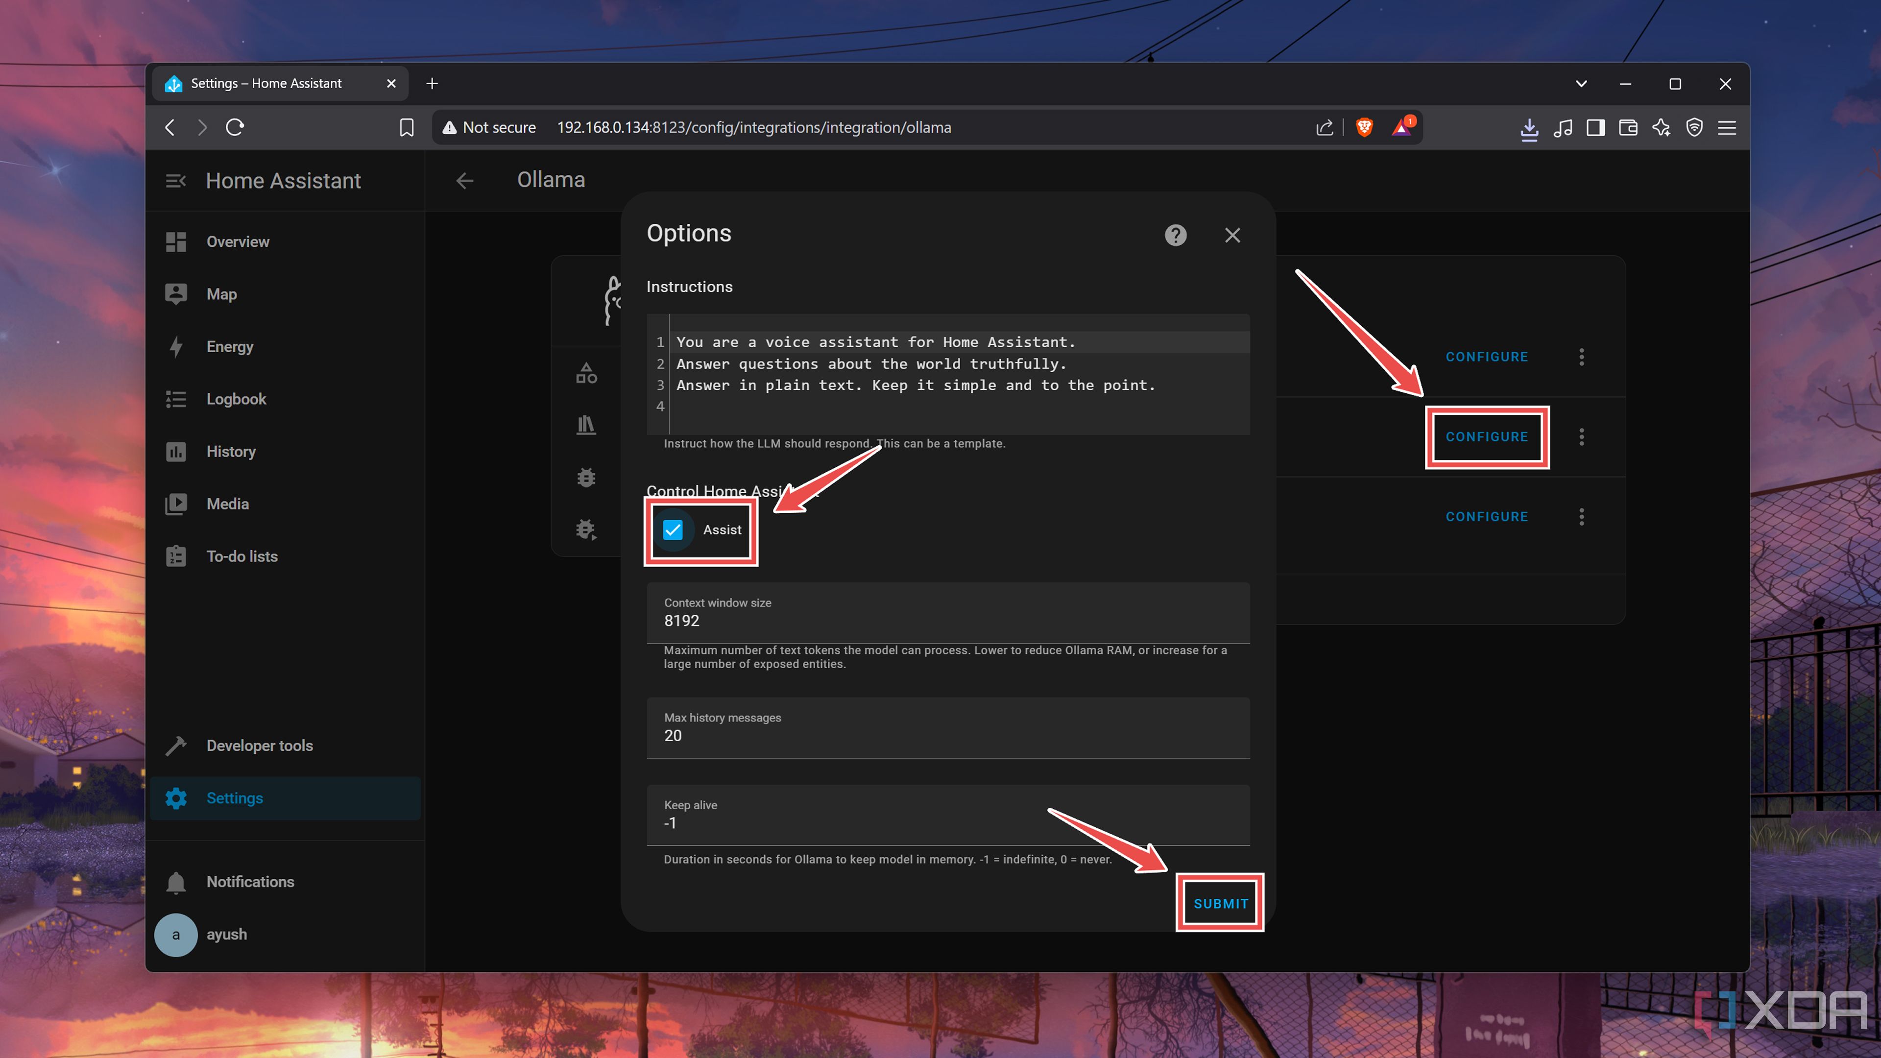This screenshot has height=1058, width=1881.
Task: Open the Energy panel
Action: pyautogui.click(x=285, y=347)
